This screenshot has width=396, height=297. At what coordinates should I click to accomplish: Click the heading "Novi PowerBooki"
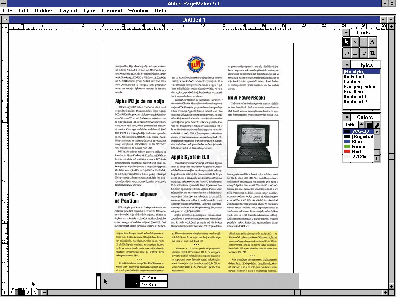[246, 98]
